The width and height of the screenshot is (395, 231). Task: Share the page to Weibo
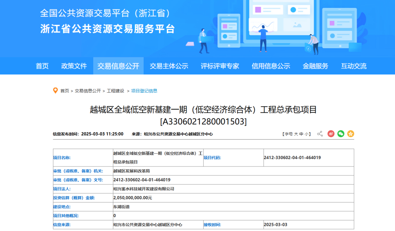331,134
